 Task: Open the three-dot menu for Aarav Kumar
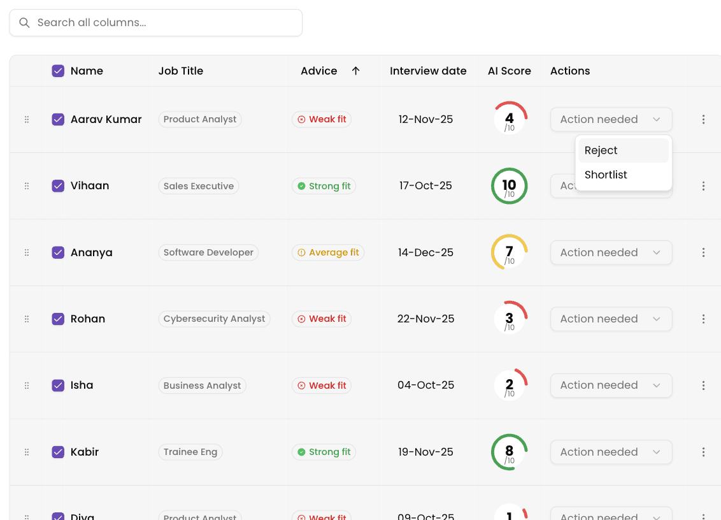tap(703, 120)
